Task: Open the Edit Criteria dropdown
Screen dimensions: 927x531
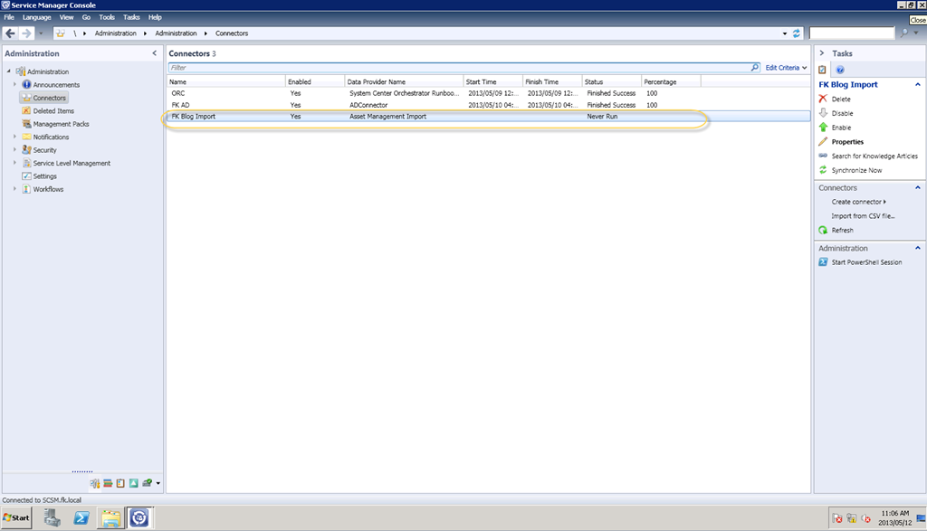Action: coord(786,68)
